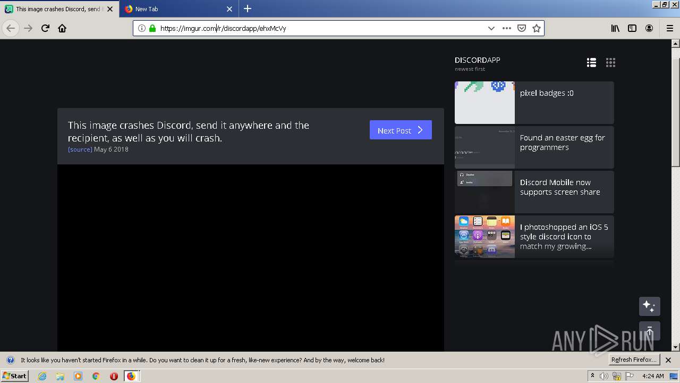This screenshot has width=680, height=383.
Task: Click the green secure connection padlock
Action: pos(152,28)
